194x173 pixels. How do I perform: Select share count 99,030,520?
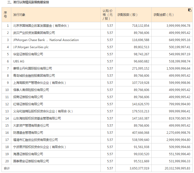click(141, 154)
